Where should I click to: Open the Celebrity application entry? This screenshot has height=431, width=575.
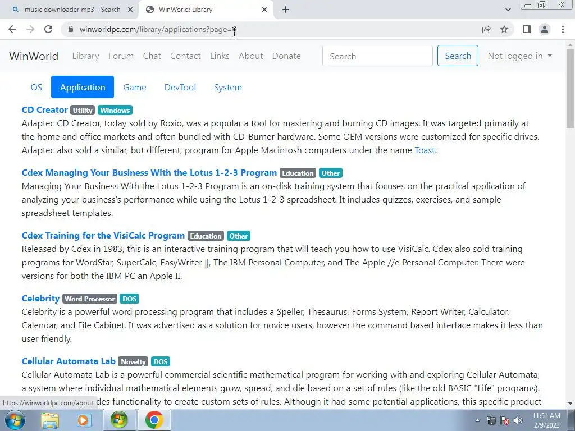pos(40,299)
